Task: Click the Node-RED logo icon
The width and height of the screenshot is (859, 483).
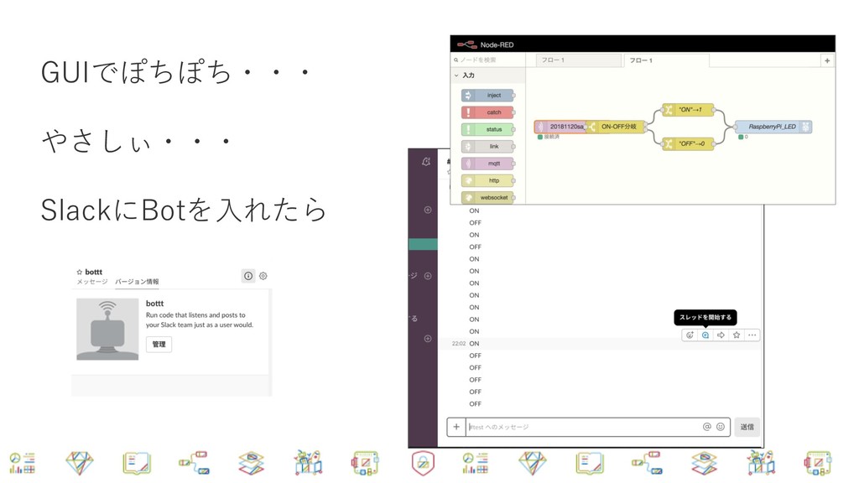Action: click(466, 44)
